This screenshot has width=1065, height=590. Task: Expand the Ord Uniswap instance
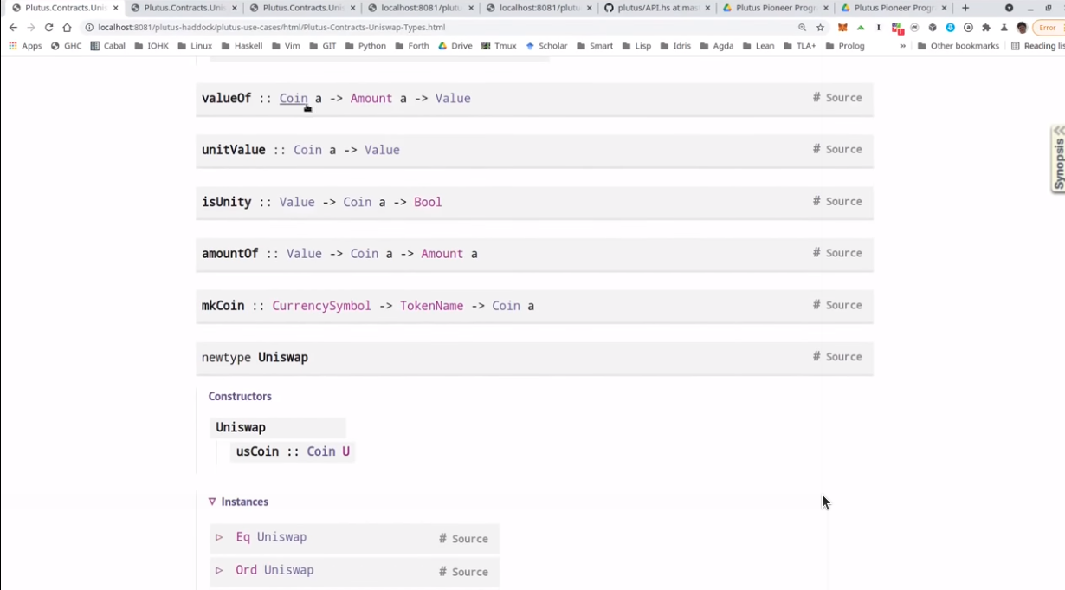point(220,570)
